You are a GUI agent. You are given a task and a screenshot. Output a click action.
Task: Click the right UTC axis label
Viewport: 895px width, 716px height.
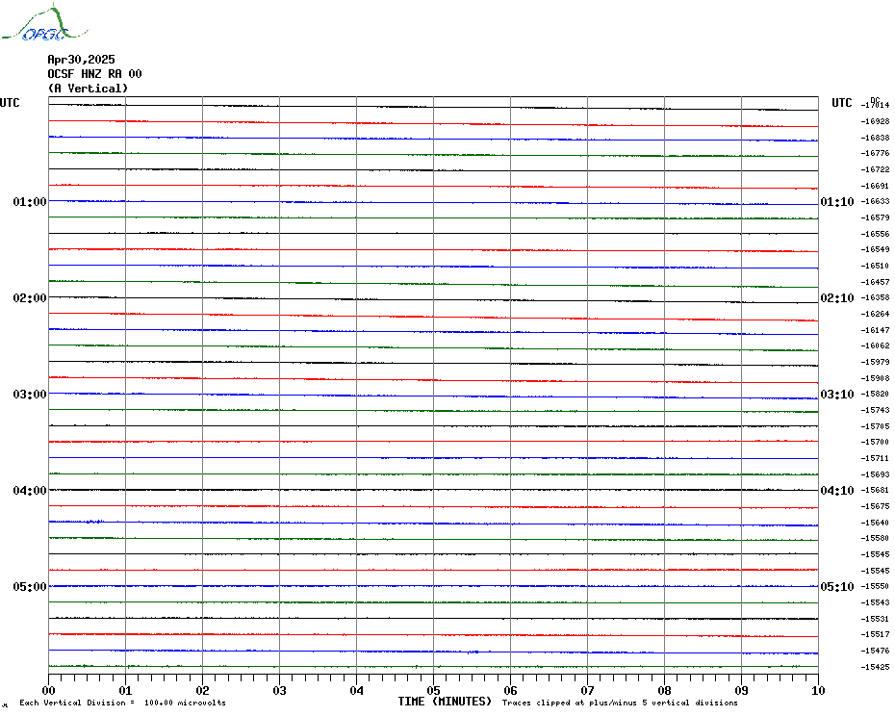[841, 103]
